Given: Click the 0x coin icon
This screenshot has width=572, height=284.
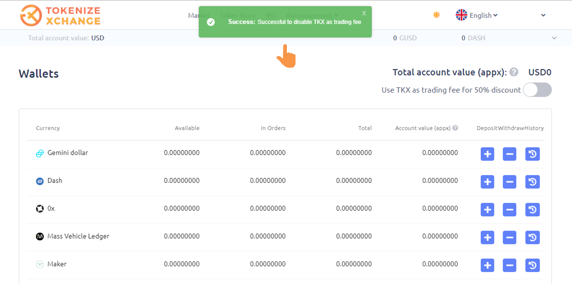Looking at the screenshot, I should coord(40,209).
